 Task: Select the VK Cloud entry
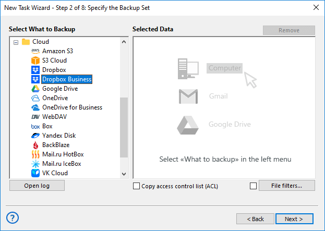tap(55, 173)
